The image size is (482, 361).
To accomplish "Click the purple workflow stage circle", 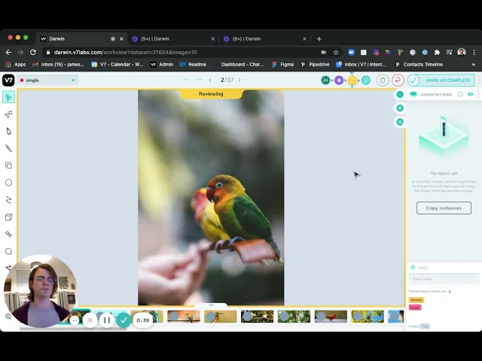I will click(339, 80).
